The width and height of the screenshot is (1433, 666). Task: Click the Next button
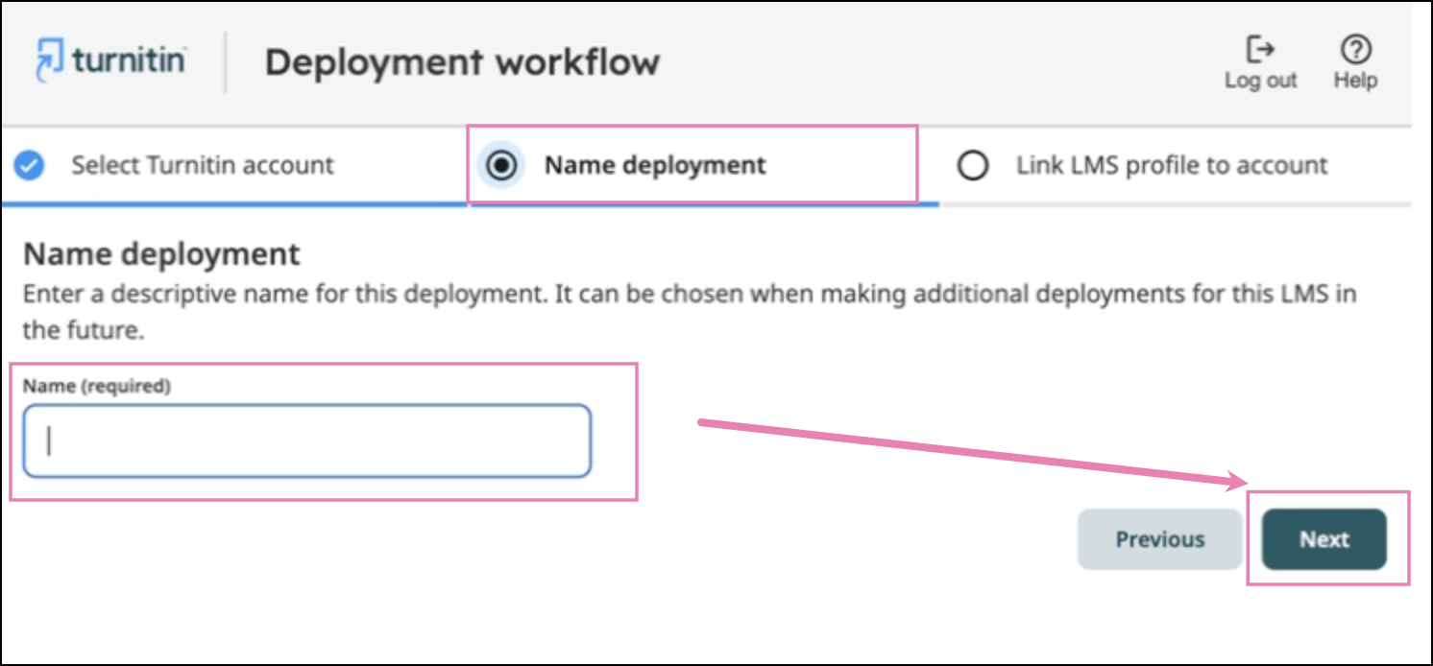click(1324, 539)
